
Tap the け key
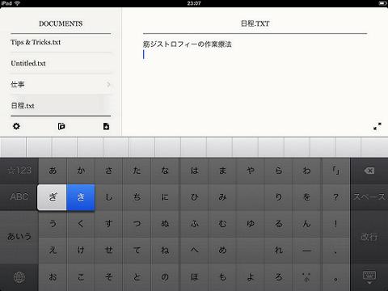(81, 250)
